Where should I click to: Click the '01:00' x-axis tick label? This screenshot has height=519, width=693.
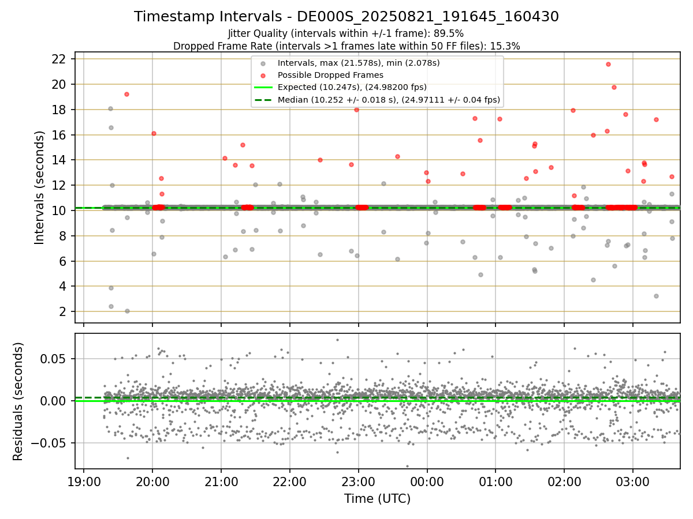pyautogui.click(x=495, y=481)
